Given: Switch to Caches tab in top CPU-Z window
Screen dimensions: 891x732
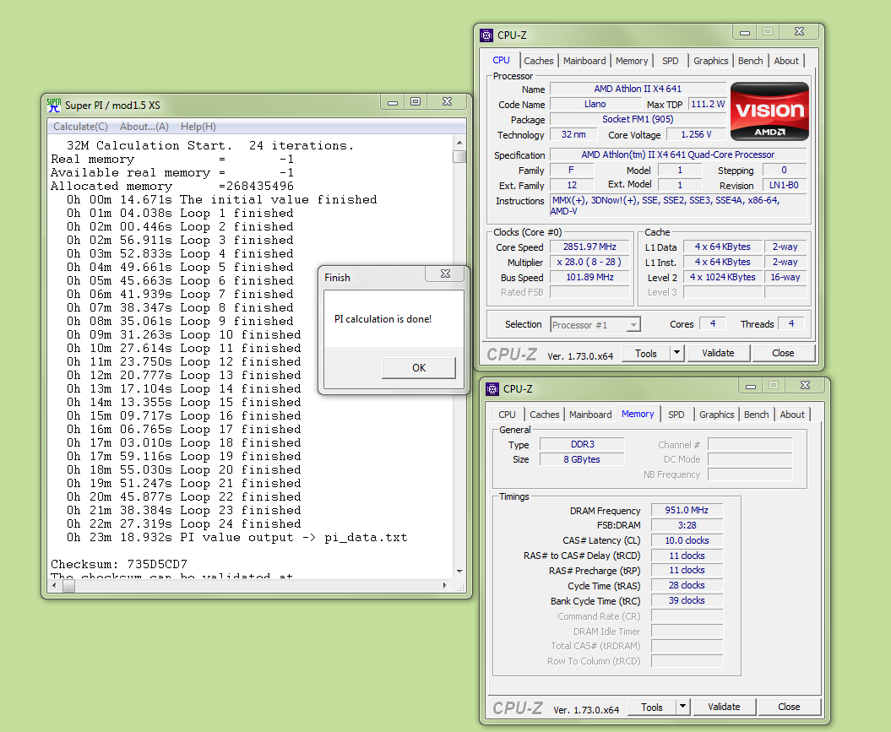Looking at the screenshot, I should pos(538,61).
